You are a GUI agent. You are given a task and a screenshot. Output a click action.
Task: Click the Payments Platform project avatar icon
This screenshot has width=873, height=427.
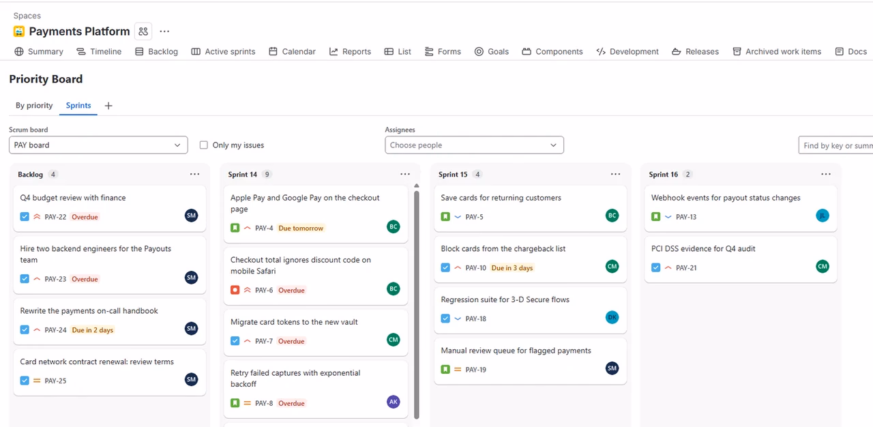pos(19,31)
